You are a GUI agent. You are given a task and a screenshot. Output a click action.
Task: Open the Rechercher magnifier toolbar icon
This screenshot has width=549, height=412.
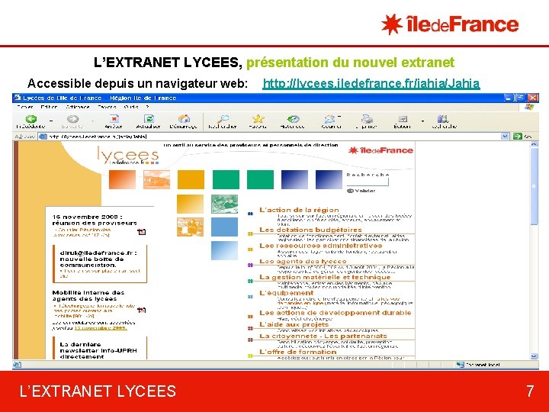tap(223, 119)
